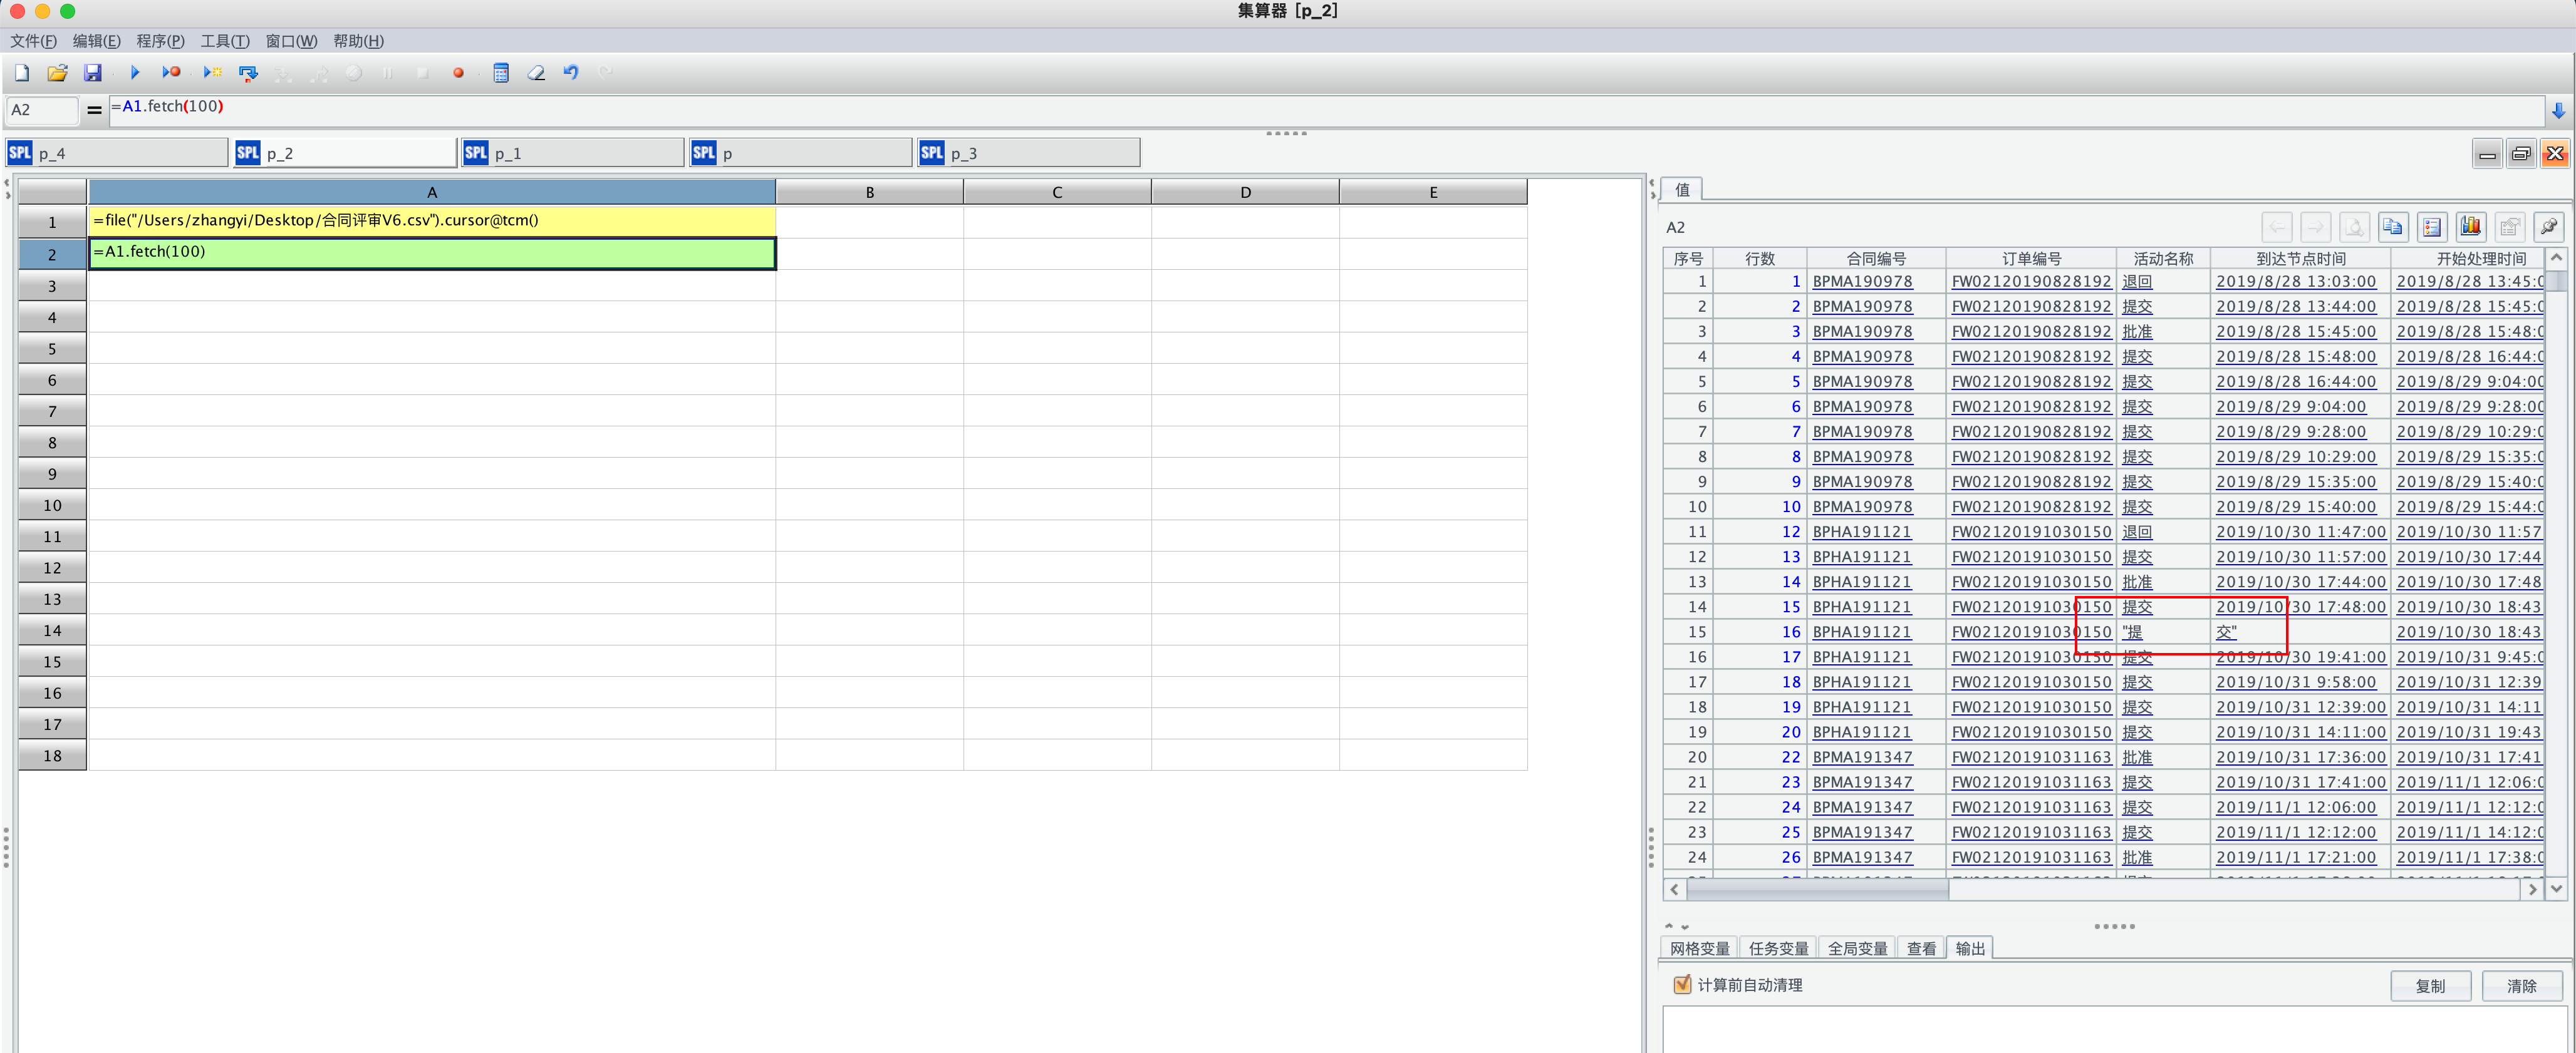
Task: Collapse the bottom panel via small arrows
Action: pyautogui.click(x=1685, y=926)
